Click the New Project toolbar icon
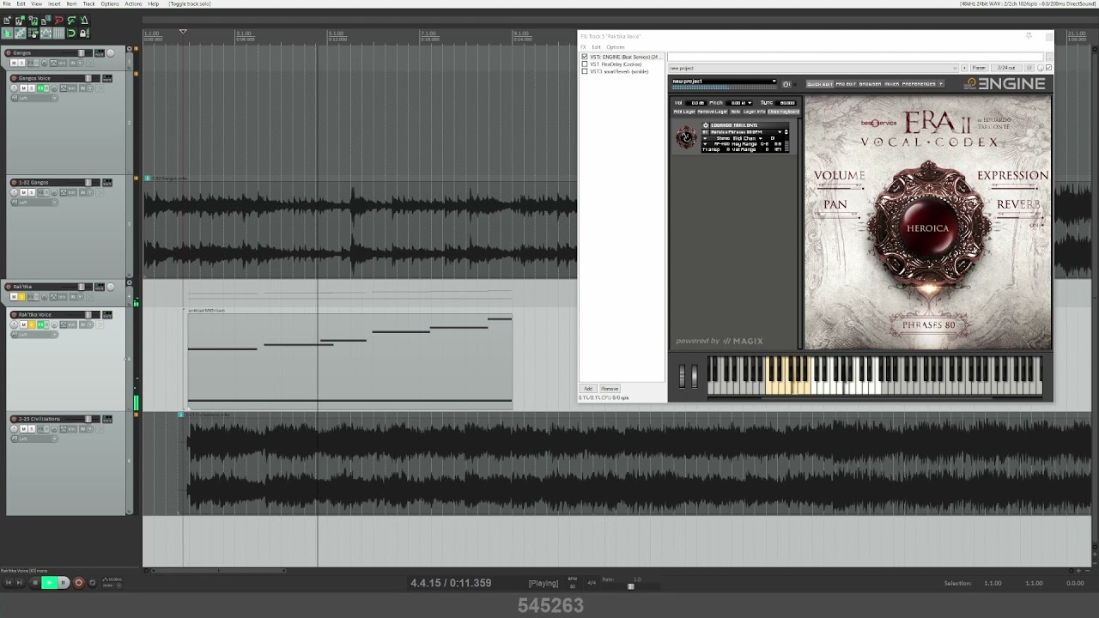Viewport: 1099px width, 618px height. click(7, 21)
